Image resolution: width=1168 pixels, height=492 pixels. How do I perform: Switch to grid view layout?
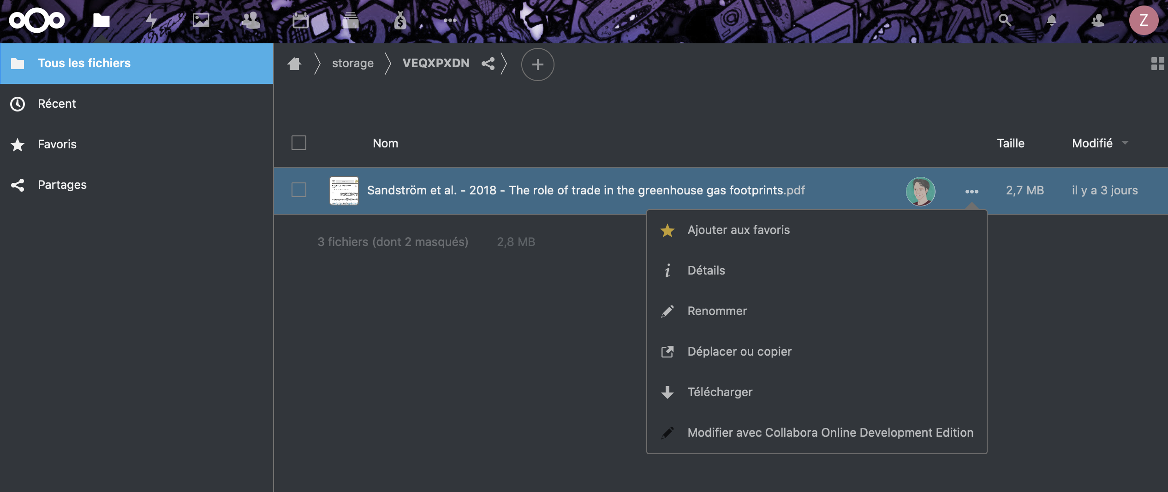(x=1157, y=64)
